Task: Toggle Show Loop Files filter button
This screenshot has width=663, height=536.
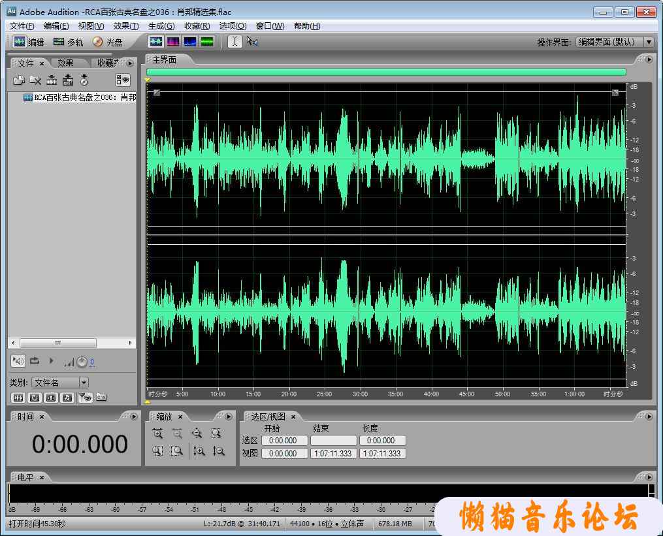Action: click(x=35, y=398)
